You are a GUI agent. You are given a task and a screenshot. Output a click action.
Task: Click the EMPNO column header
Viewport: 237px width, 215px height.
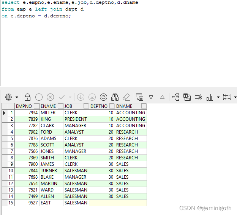pyautogui.click(x=27, y=106)
